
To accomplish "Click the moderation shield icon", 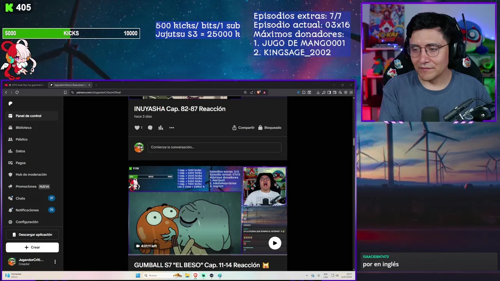I will [x=11, y=174].
